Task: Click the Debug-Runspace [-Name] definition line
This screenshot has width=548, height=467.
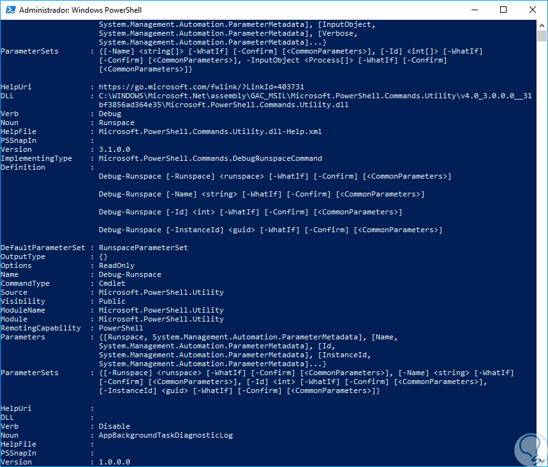Action: [262, 194]
